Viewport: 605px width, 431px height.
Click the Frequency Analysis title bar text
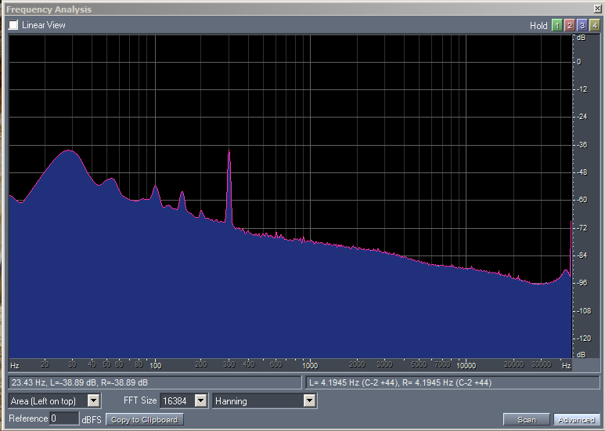tap(49, 9)
